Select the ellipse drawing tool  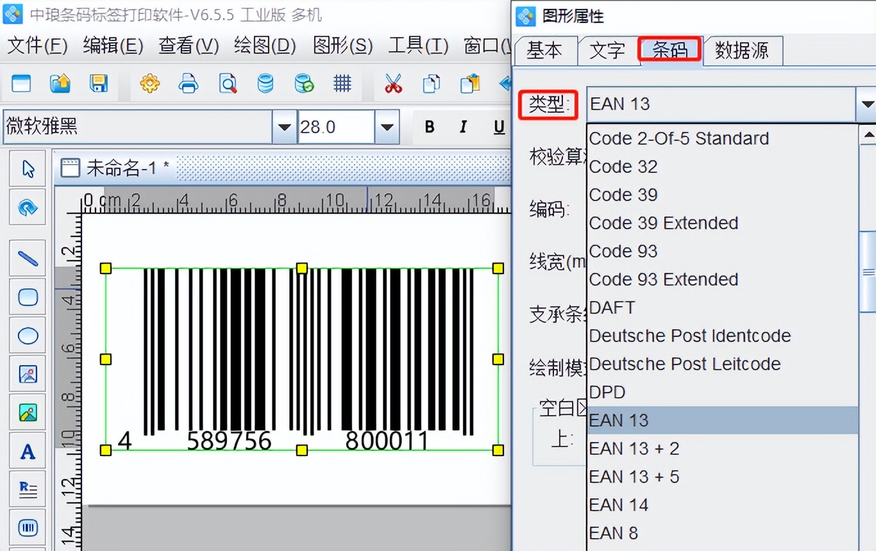pos(28,335)
